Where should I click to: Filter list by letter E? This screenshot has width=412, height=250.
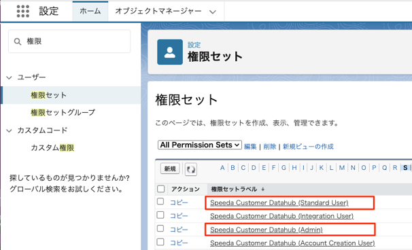[x=264, y=168]
